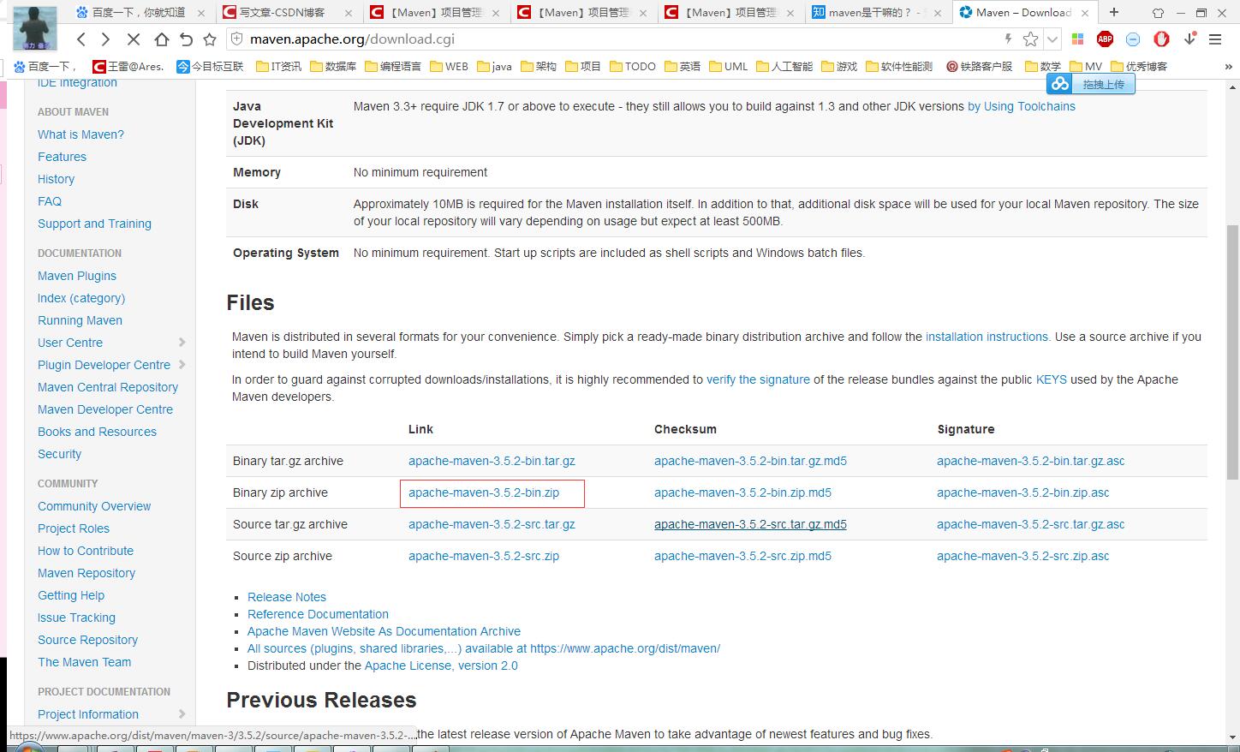
Task: Click the red shield extension icon
Action: 1161,39
